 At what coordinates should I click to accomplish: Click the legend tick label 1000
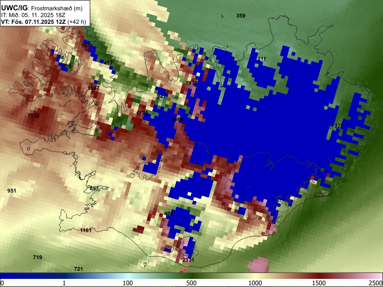pos(255,283)
